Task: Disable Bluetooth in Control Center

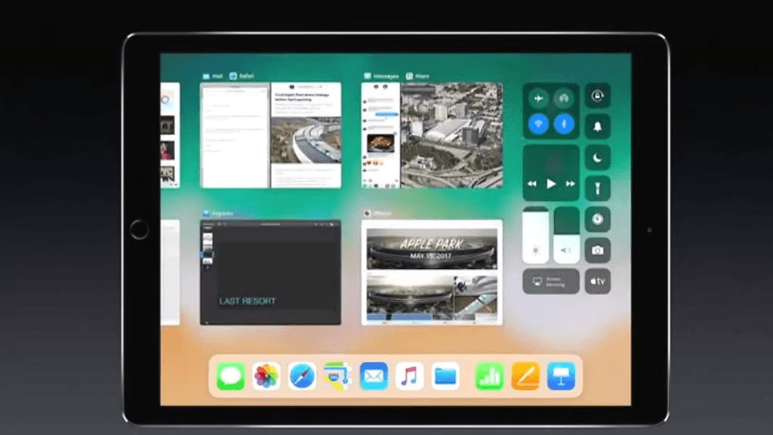Action: coord(564,124)
